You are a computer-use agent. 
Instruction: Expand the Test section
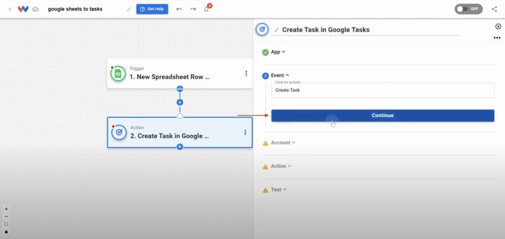[278, 189]
